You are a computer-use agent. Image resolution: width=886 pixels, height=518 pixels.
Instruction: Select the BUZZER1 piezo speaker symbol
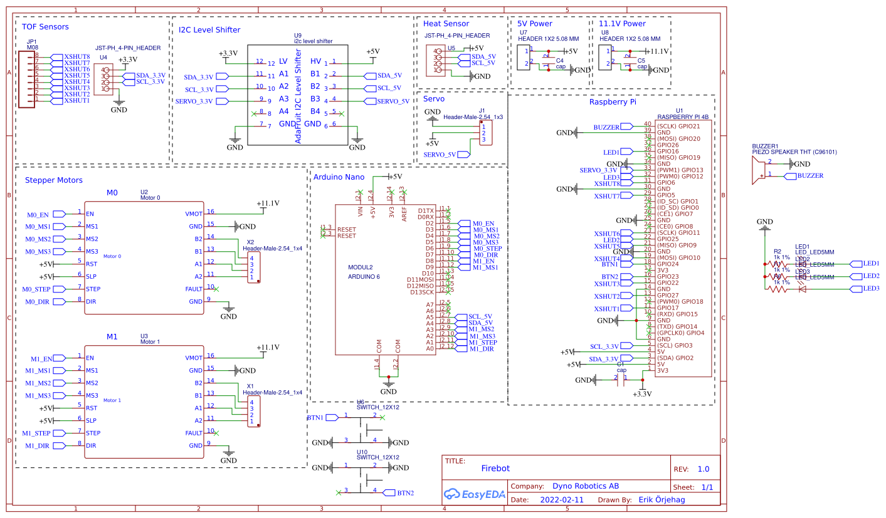click(x=759, y=170)
